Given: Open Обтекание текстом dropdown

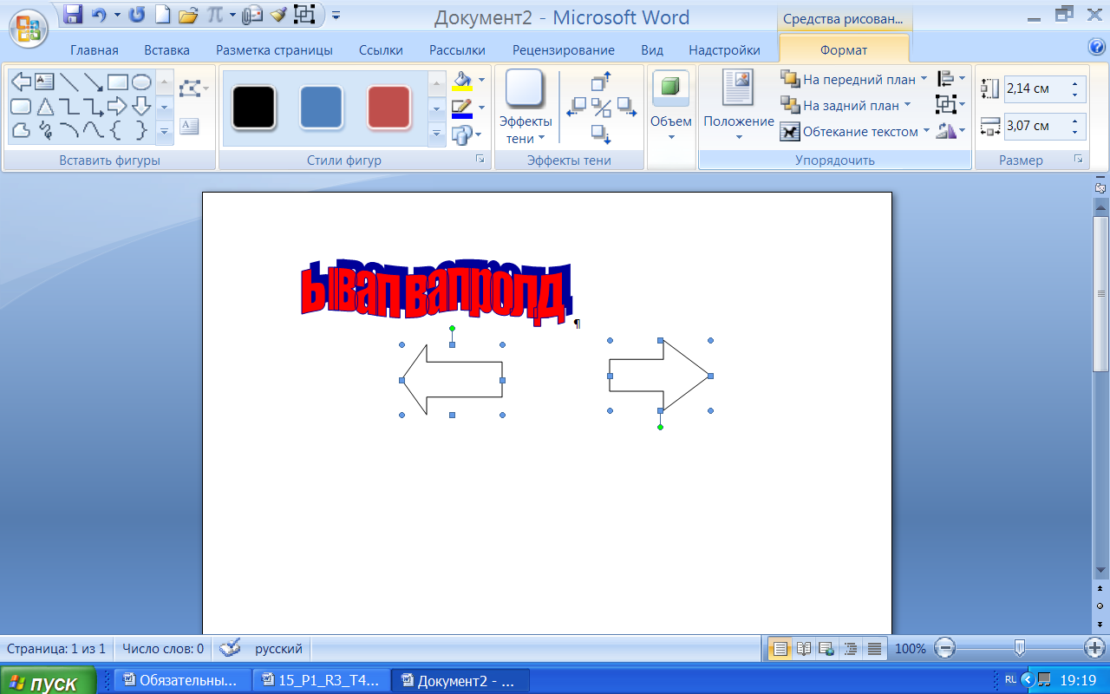Looking at the screenshot, I should tap(854, 132).
